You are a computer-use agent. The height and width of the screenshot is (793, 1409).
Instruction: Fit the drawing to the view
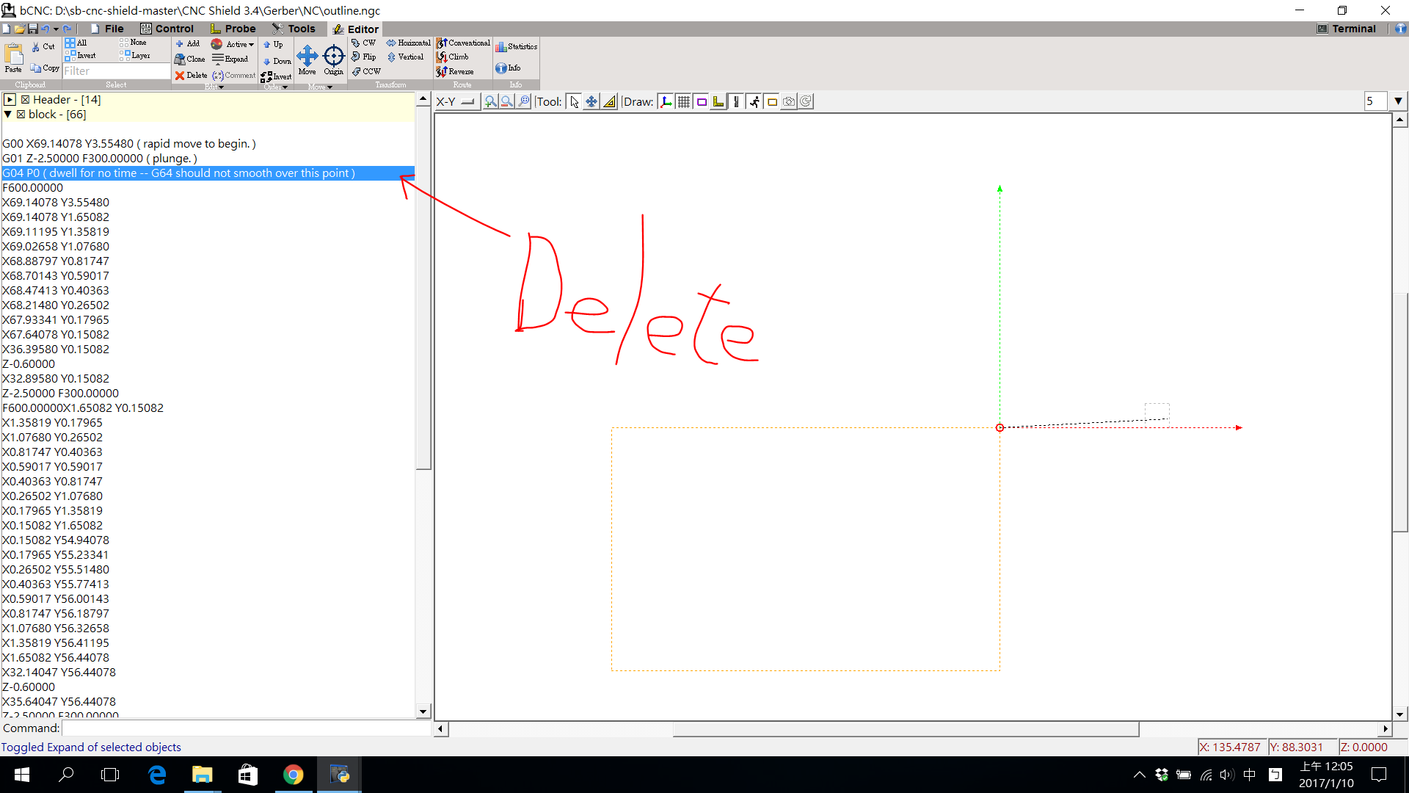pyautogui.click(x=524, y=101)
